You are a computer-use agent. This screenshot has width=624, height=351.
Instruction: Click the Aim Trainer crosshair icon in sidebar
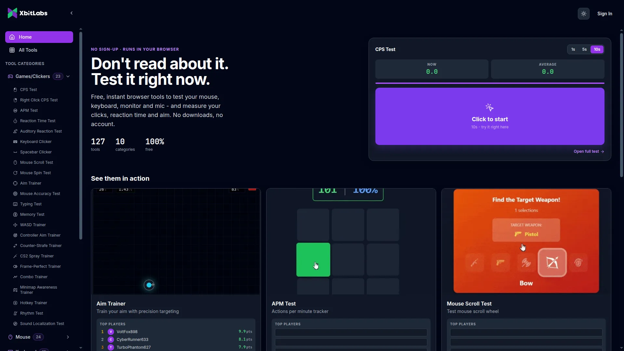point(15,183)
